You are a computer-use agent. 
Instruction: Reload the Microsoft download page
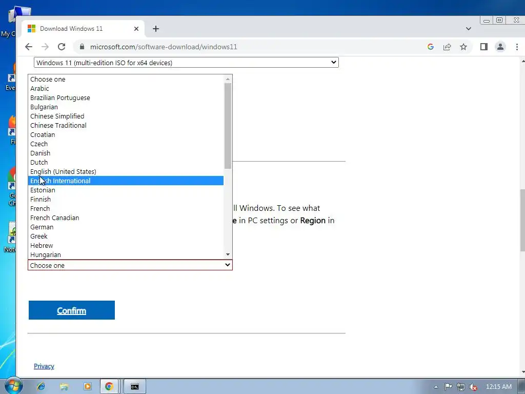[62, 47]
